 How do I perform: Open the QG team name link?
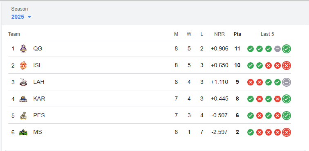tap(38, 48)
